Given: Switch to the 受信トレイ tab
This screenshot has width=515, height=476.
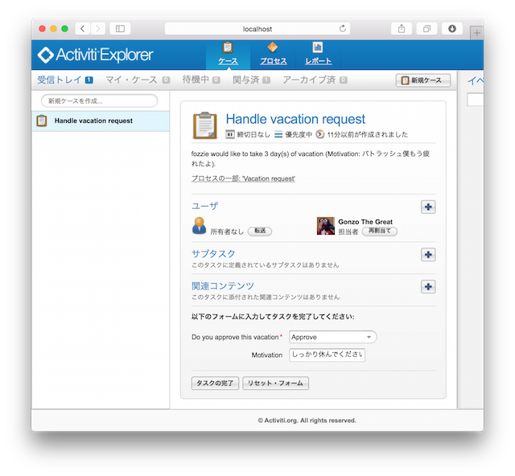Looking at the screenshot, I should tap(64, 80).
